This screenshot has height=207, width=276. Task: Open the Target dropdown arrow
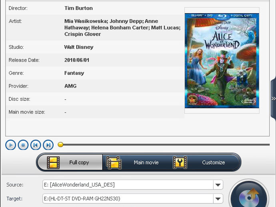coord(218,199)
